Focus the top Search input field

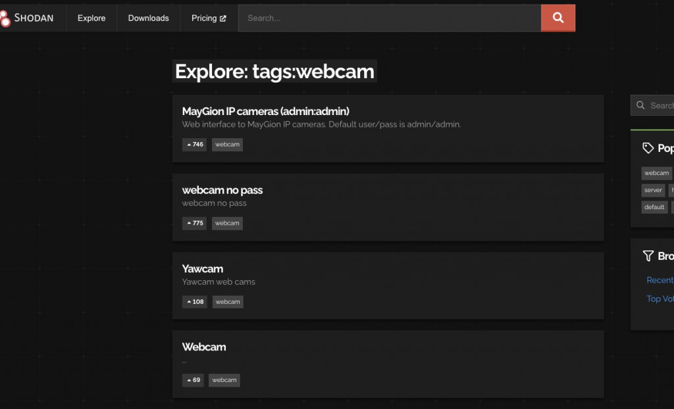pyautogui.click(x=390, y=18)
